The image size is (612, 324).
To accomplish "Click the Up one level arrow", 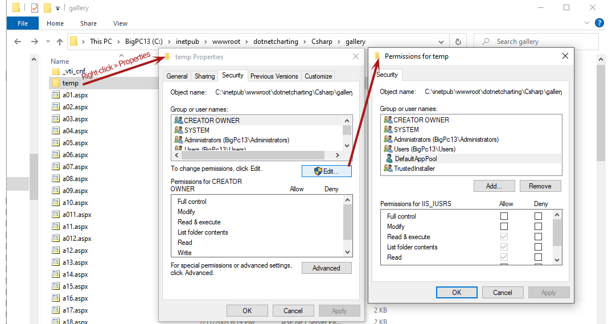I will coord(60,42).
